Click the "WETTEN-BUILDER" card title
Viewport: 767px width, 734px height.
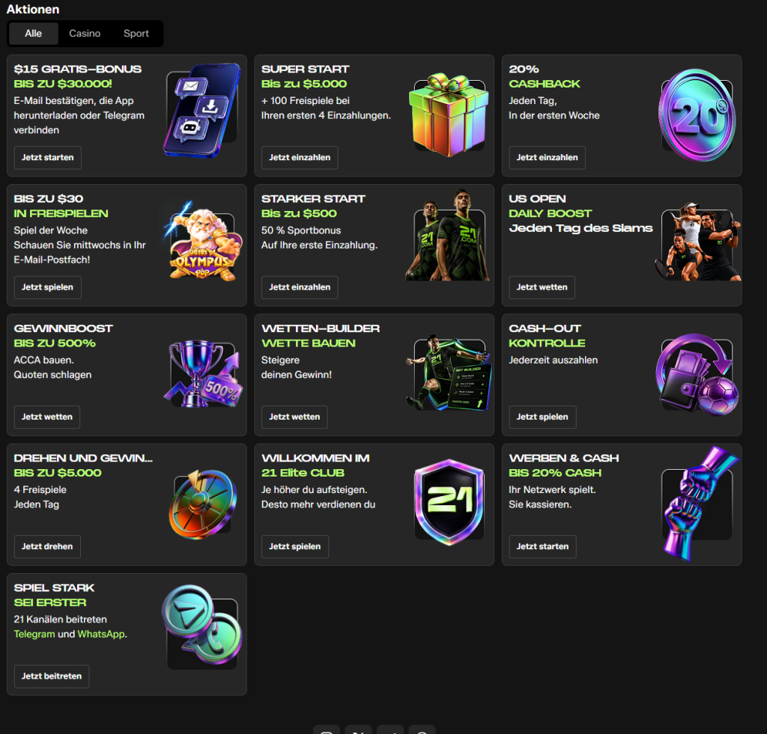[x=321, y=328]
